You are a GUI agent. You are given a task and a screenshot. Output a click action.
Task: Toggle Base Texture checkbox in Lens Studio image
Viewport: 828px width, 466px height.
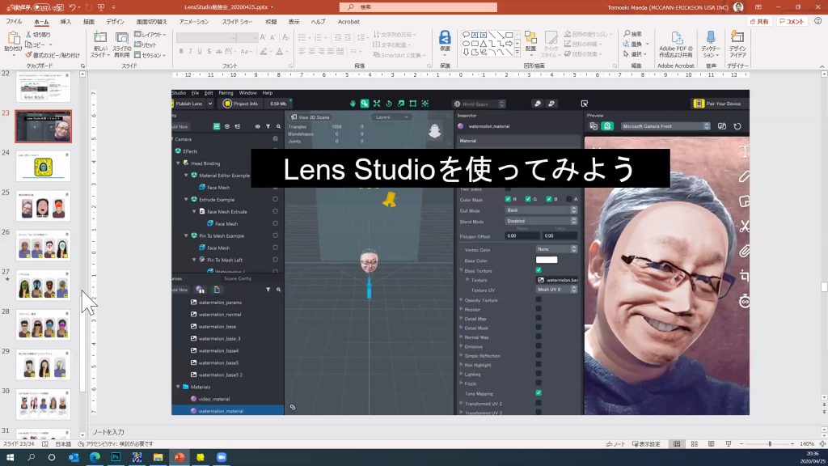(x=539, y=270)
